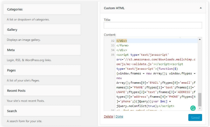This screenshot has width=210, height=127.
Task: Select the Meta widget
Action: (x=42, y=50)
